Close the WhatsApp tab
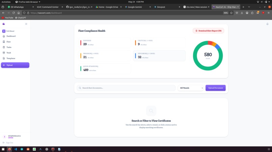 click(x=33, y=7)
